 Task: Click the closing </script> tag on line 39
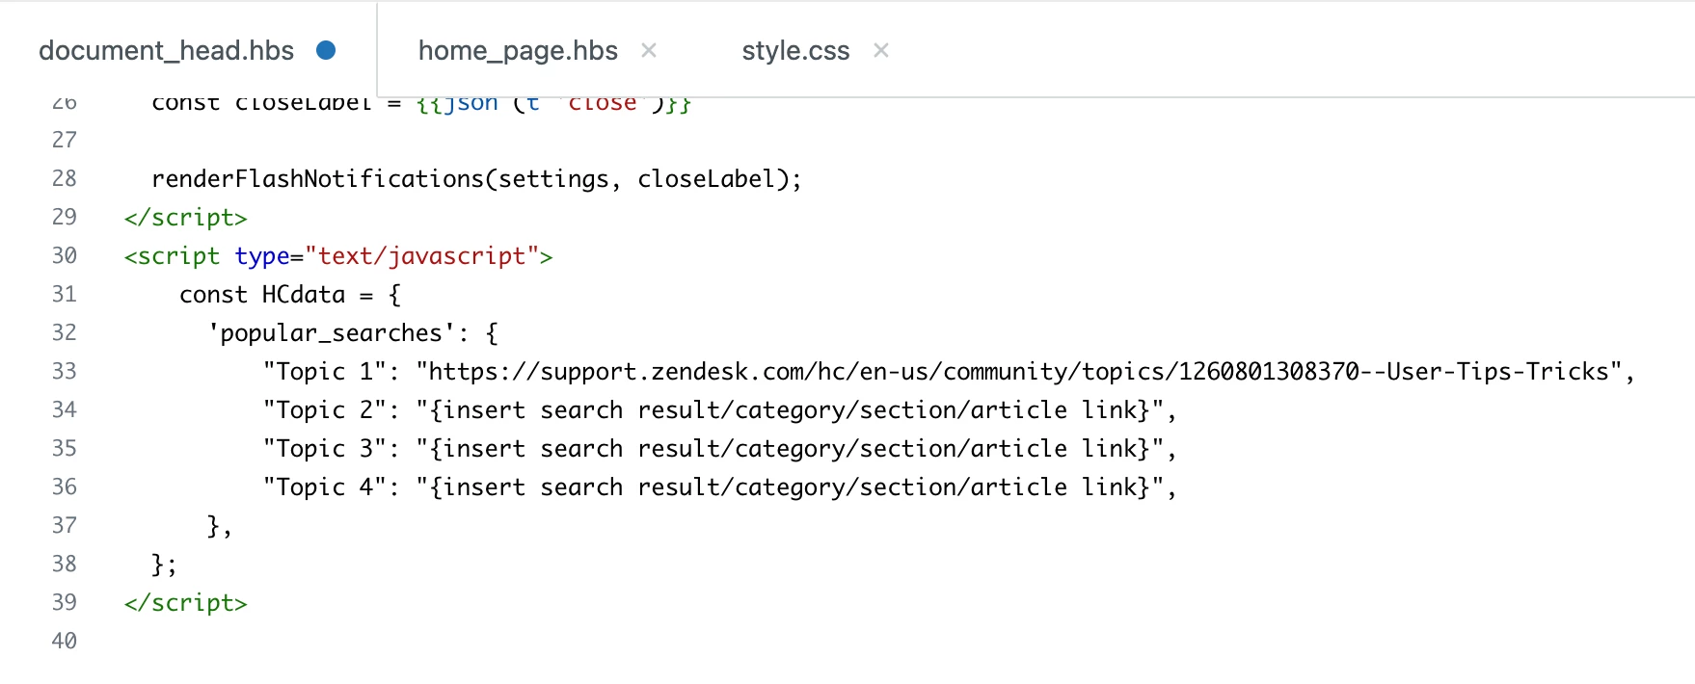185,603
